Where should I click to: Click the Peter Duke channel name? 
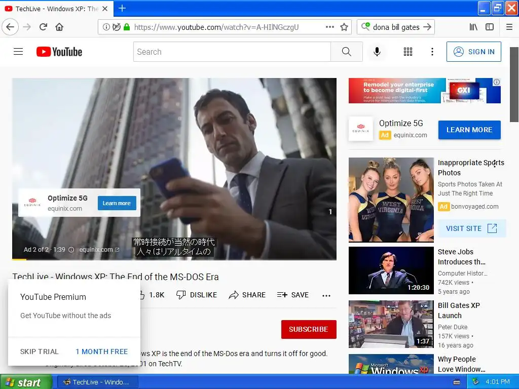(453, 327)
